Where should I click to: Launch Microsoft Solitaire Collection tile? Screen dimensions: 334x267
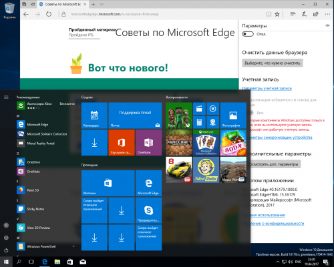tap(206, 143)
